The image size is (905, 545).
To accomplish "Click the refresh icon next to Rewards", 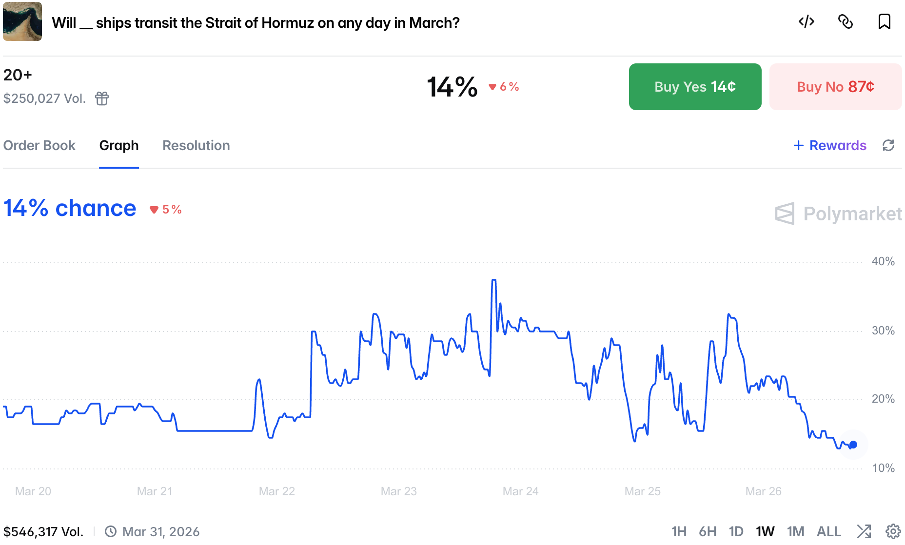I will click(888, 145).
